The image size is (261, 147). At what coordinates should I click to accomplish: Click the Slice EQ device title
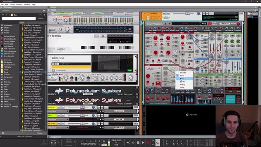(x=58, y=58)
